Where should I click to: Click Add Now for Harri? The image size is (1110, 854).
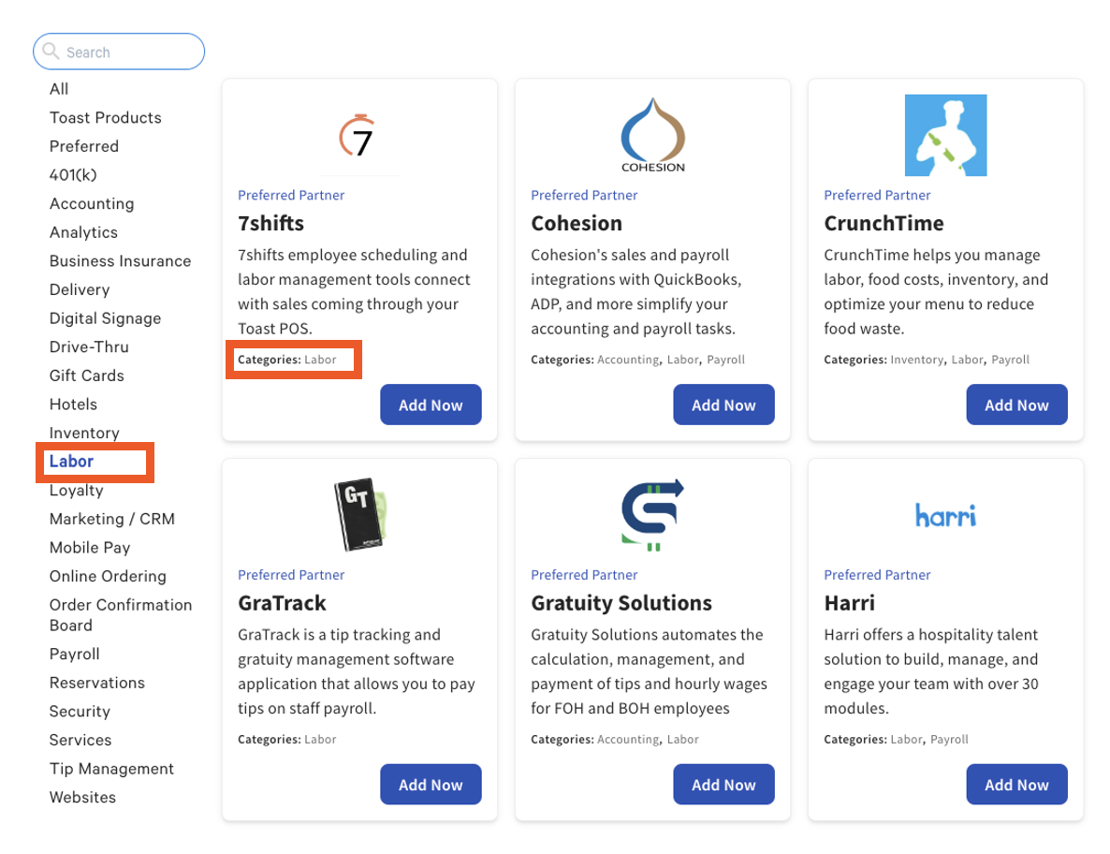tap(1016, 784)
